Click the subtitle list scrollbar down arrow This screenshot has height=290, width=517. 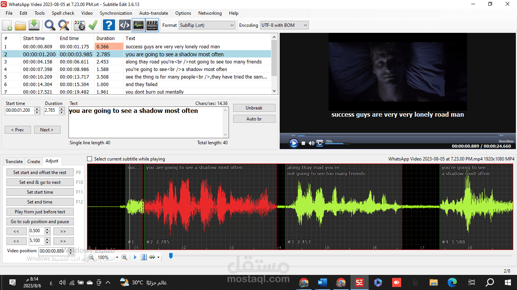coord(274,91)
